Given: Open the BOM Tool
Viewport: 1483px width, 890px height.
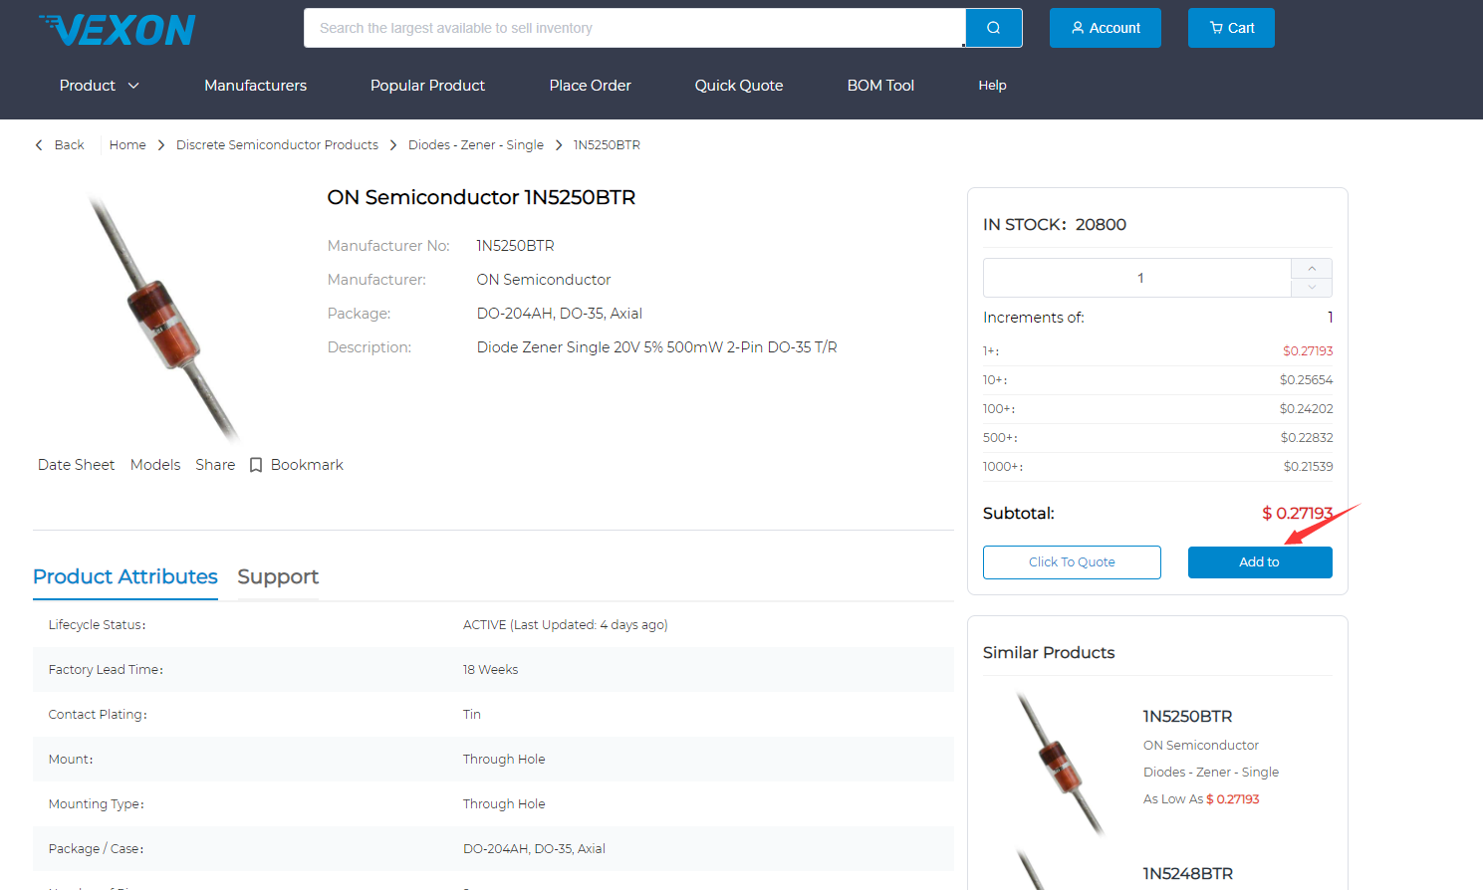Looking at the screenshot, I should [880, 86].
